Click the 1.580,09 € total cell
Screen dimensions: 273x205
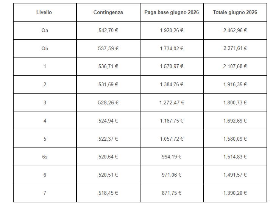click(235, 139)
